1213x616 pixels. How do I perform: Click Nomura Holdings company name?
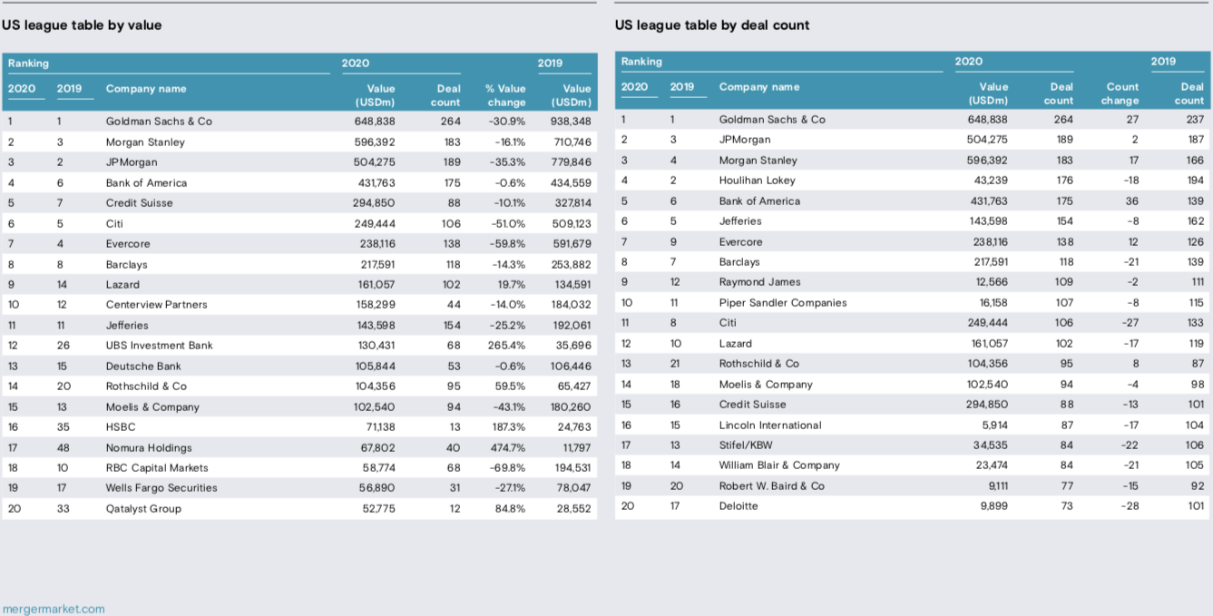[x=149, y=447]
